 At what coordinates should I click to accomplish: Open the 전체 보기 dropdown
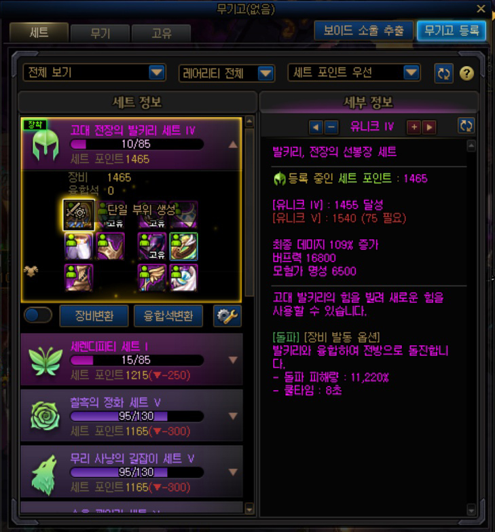(x=94, y=72)
